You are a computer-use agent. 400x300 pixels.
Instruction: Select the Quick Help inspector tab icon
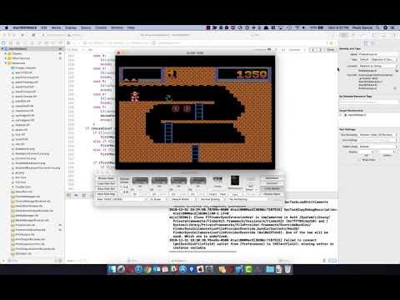point(372,43)
